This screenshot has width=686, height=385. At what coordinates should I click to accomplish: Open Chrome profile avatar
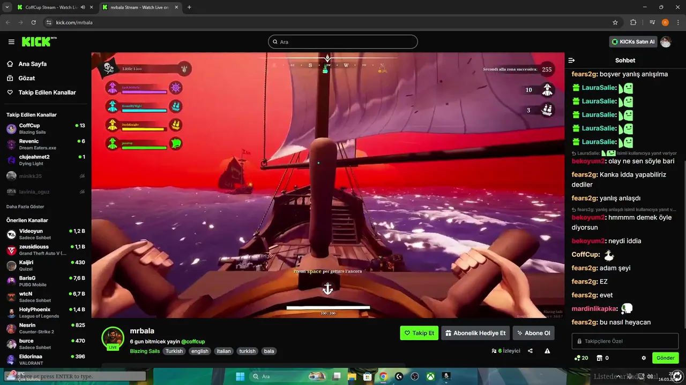point(665,22)
